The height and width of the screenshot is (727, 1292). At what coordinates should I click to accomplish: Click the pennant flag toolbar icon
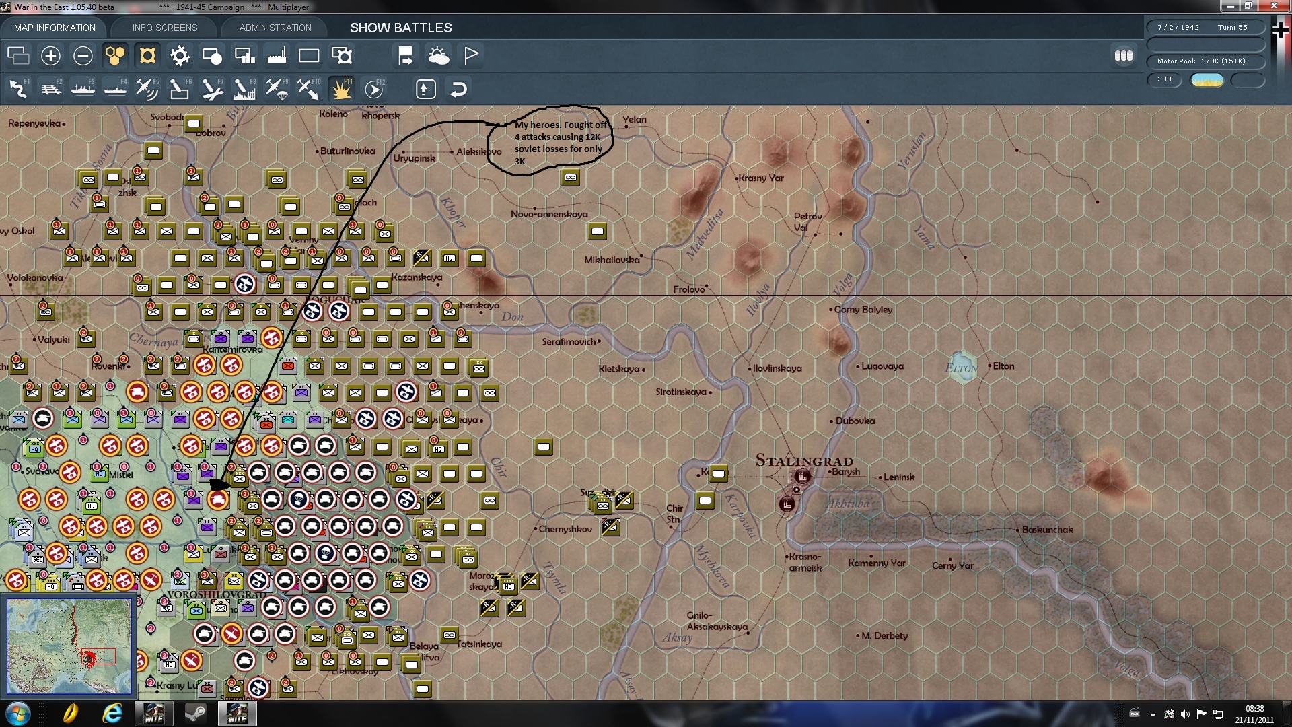(471, 56)
